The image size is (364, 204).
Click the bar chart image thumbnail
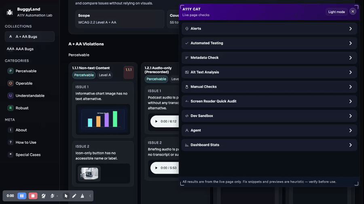pyautogui.click(x=103, y=119)
